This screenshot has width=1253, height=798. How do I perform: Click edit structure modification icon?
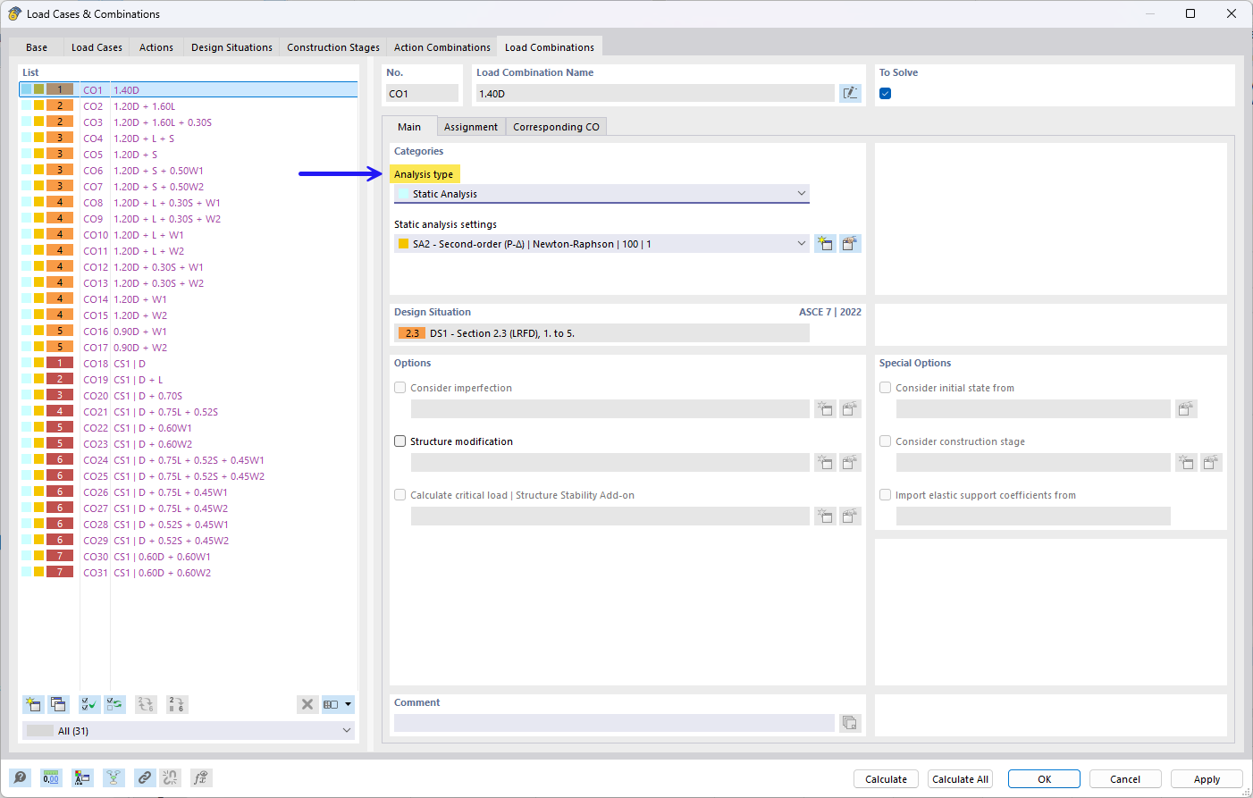[x=850, y=463]
